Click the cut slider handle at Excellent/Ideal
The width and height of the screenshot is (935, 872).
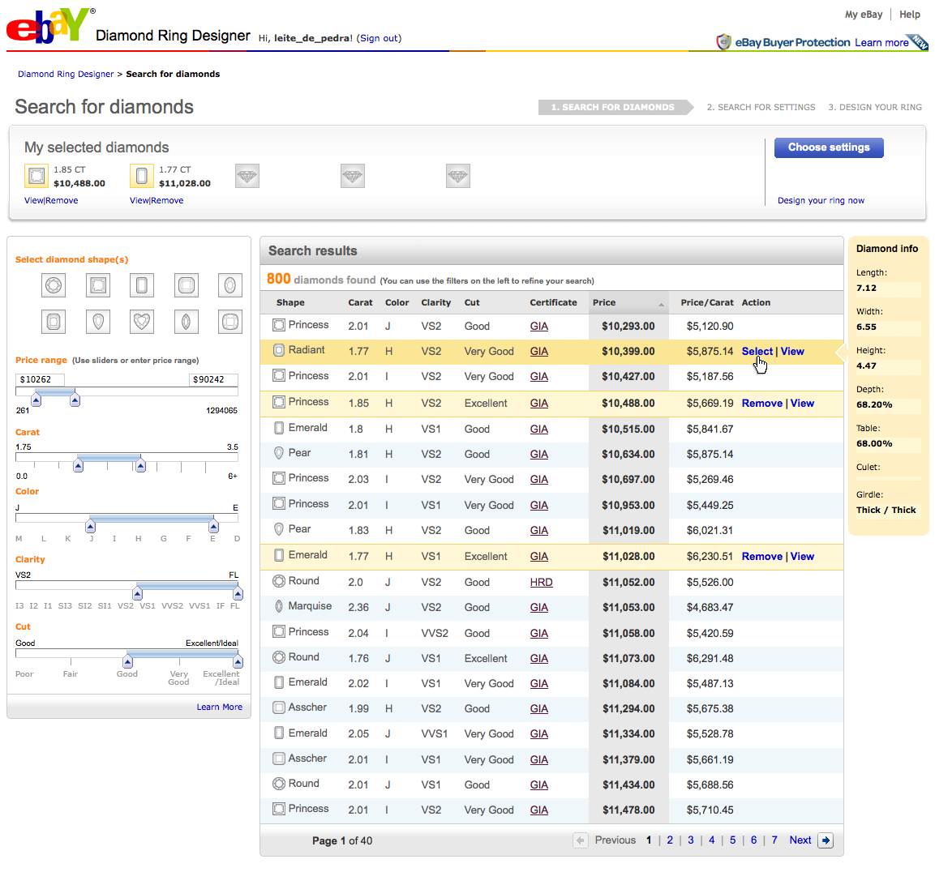(x=238, y=661)
